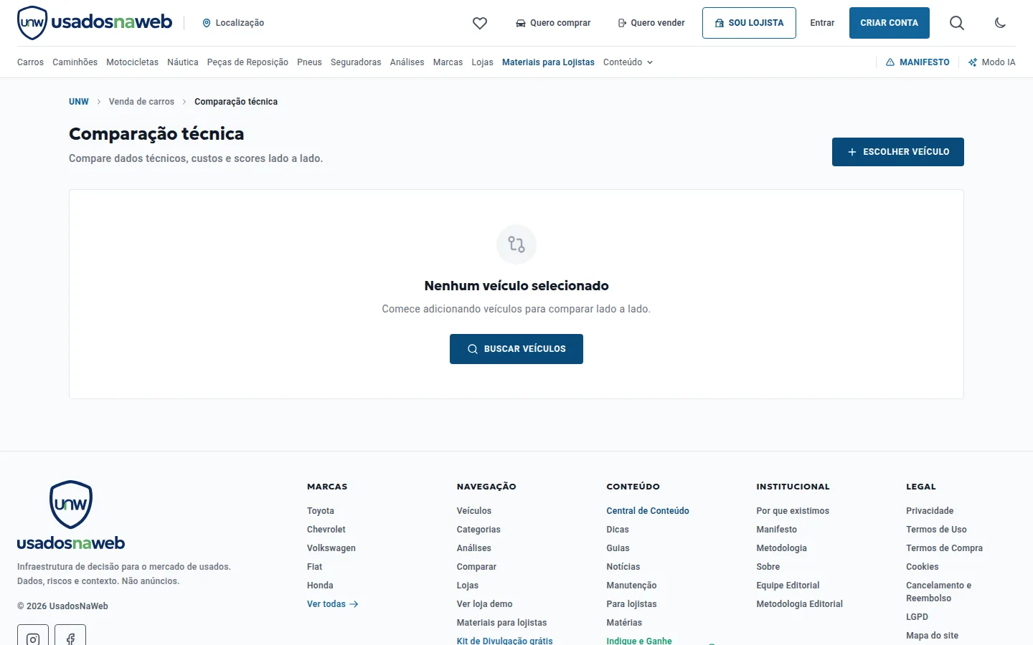Click the favorites heart icon
Viewport: 1033px width, 645px height.
[480, 23]
